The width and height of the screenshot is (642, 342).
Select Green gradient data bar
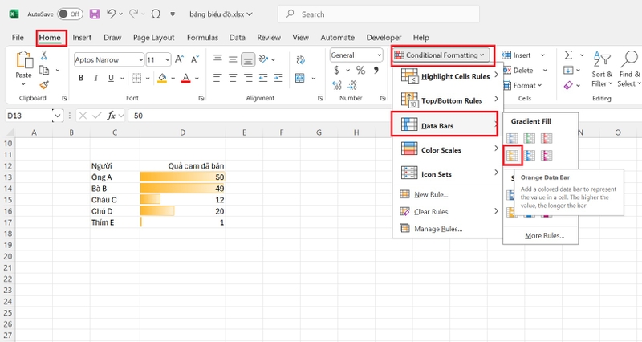[530, 138]
